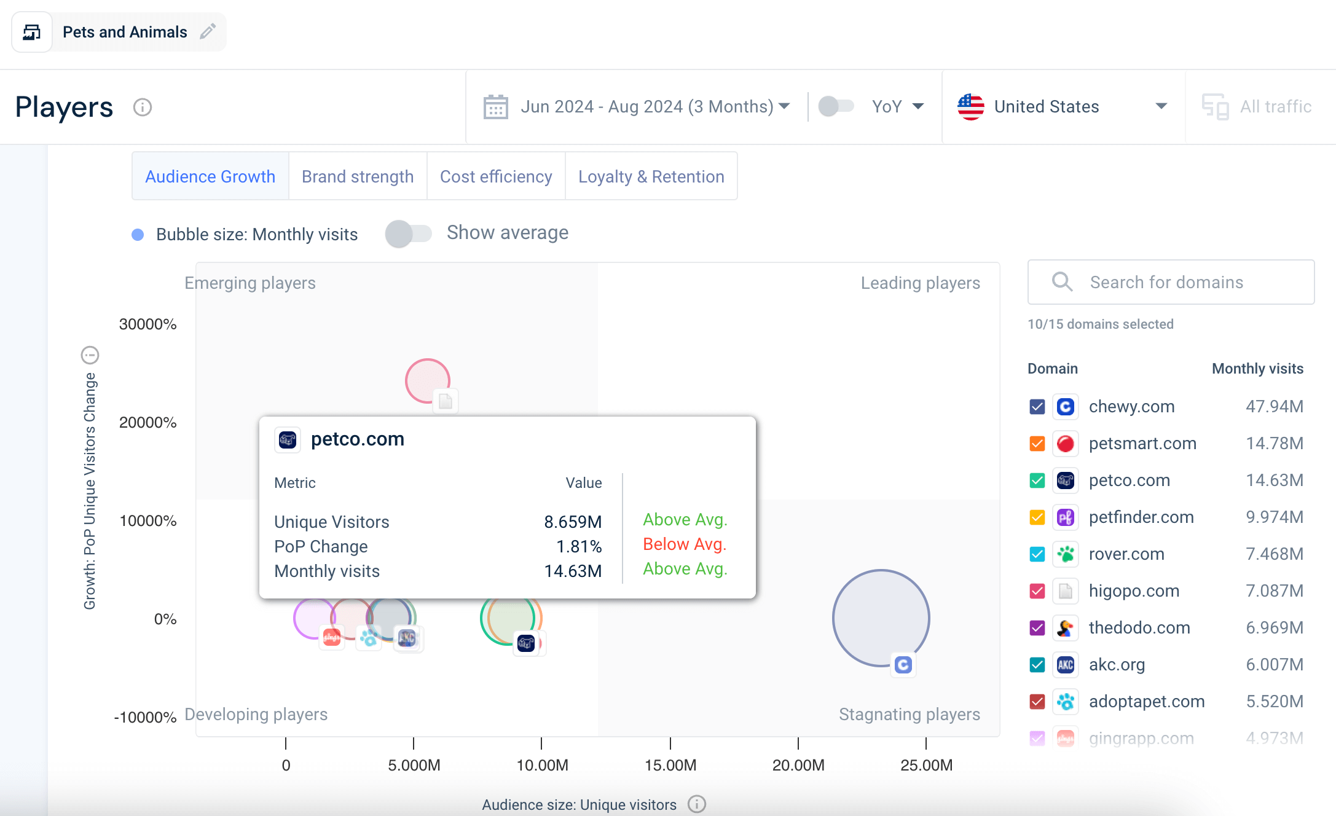Click the '10/15 domains selected' text
Image resolution: width=1336 pixels, height=816 pixels.
click(x=1101, y=324)
